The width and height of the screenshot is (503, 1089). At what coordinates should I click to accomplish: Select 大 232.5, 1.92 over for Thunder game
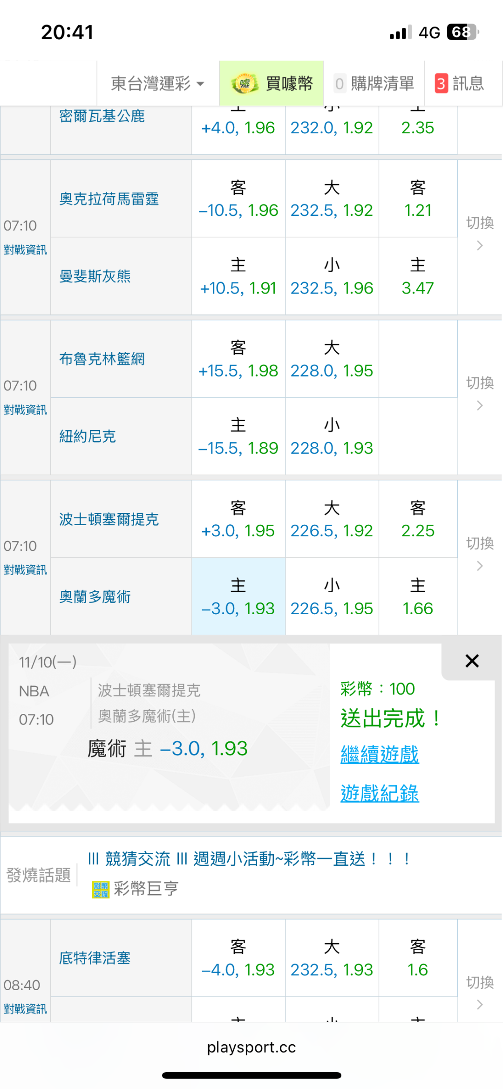pyautogui.click(x=332, y=199)
